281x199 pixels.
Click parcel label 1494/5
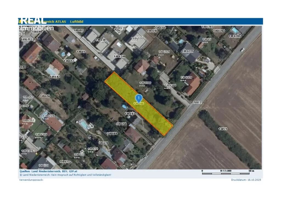(x=207, y=39)
